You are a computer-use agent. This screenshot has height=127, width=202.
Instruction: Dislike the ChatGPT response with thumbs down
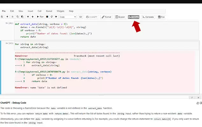[x=201, y=103]
